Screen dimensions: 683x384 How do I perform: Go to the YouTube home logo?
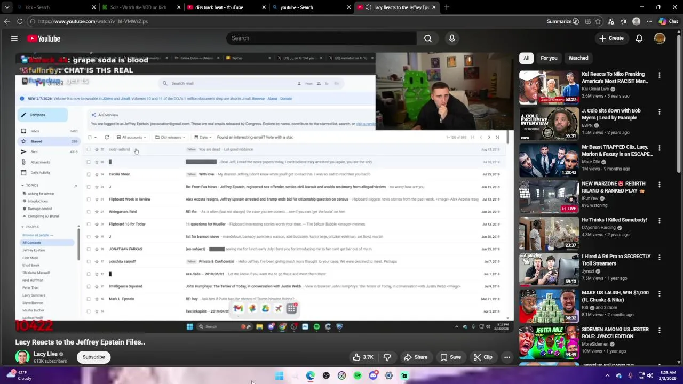44,38
